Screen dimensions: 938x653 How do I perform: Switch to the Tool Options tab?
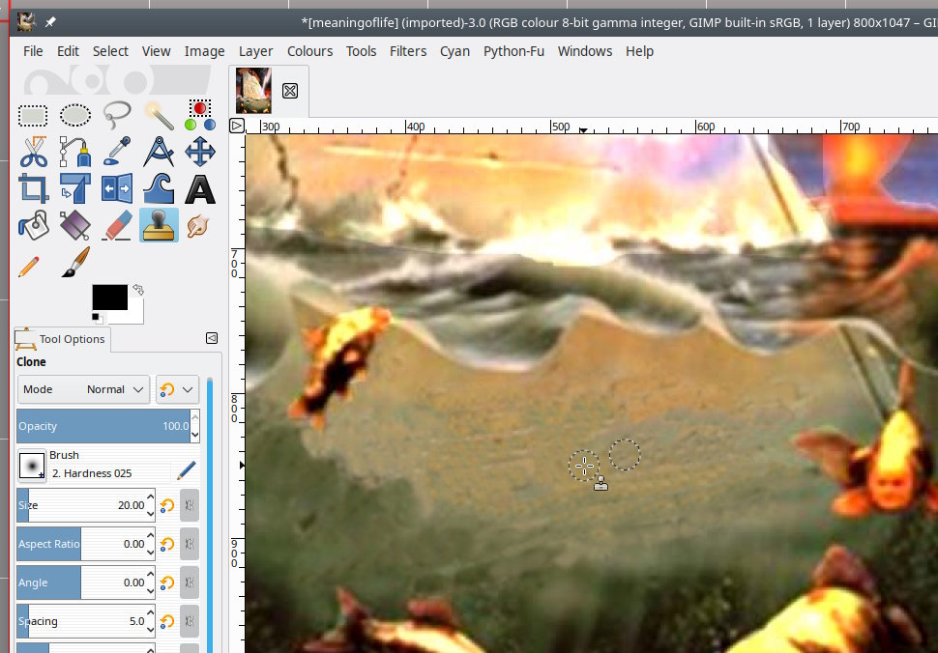[61, 339]
